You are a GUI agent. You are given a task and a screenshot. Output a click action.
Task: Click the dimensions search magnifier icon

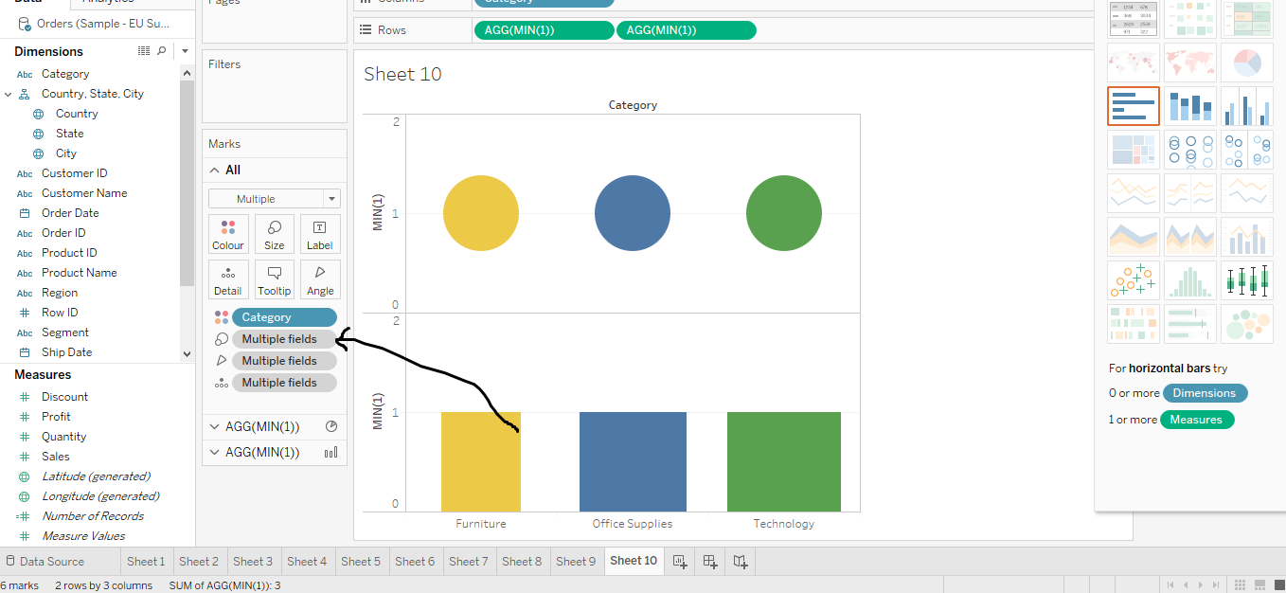162,51
